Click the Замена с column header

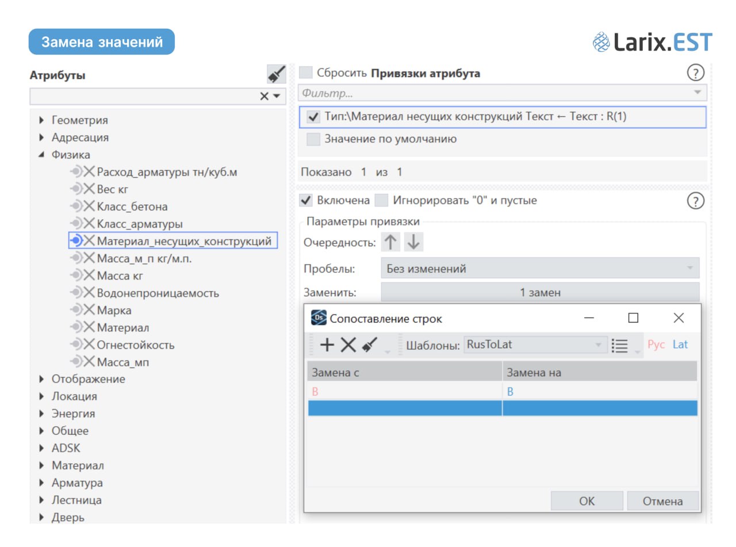[x=405, y=372]
